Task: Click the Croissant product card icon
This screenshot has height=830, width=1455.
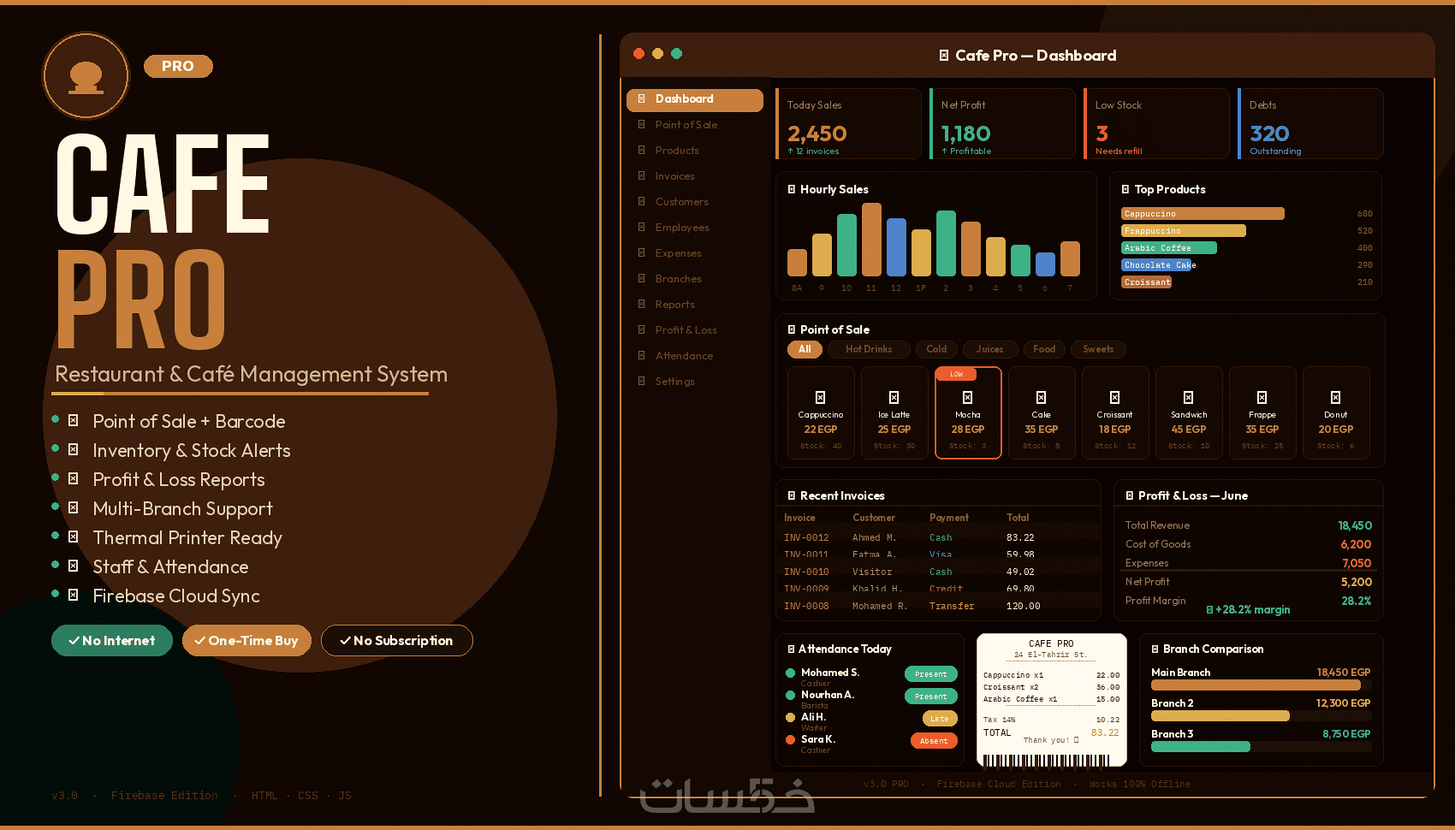Action: tap(1114, 397)
